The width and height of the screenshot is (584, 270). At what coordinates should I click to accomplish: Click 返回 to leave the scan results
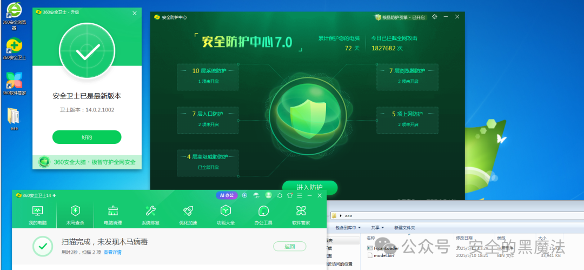290,246
